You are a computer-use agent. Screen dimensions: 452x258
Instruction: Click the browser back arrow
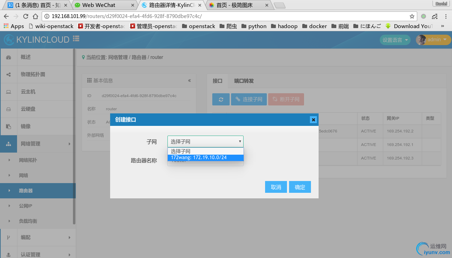pos(6,16)
